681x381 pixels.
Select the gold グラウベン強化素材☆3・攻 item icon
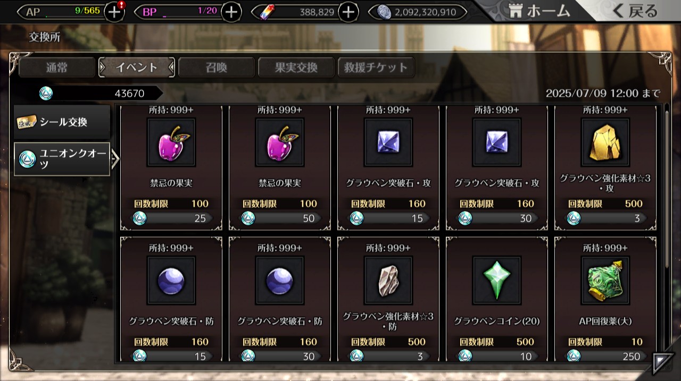[605, 142]
